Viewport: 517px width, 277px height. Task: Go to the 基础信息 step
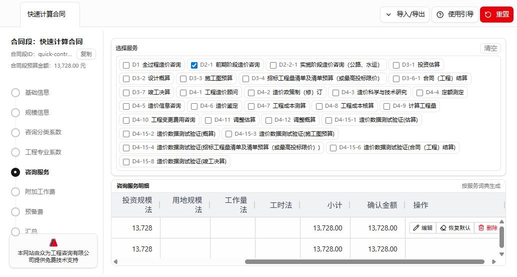[x=37, y=93]
